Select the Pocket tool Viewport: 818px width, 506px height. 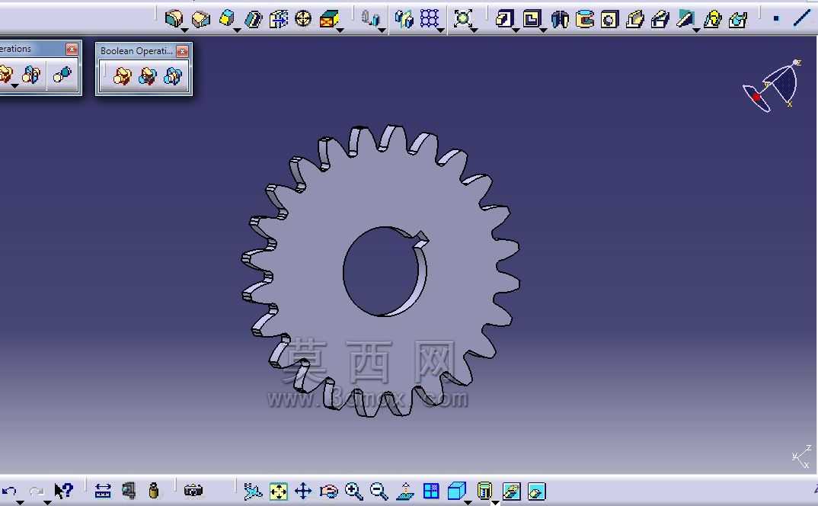click(532, 19)
